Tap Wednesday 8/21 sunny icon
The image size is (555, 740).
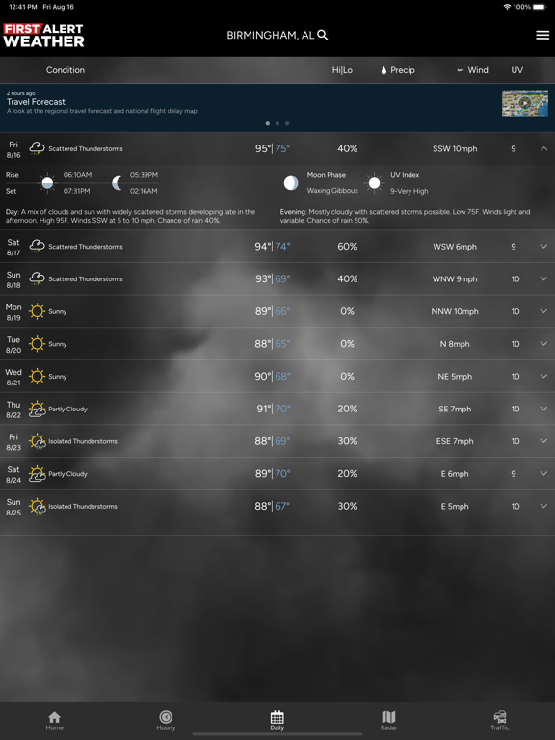(37, 377)
